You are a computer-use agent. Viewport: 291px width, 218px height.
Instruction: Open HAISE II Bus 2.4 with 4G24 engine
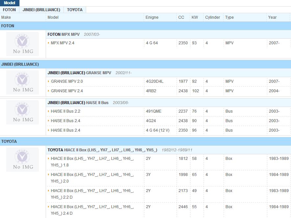click(65, 121)
